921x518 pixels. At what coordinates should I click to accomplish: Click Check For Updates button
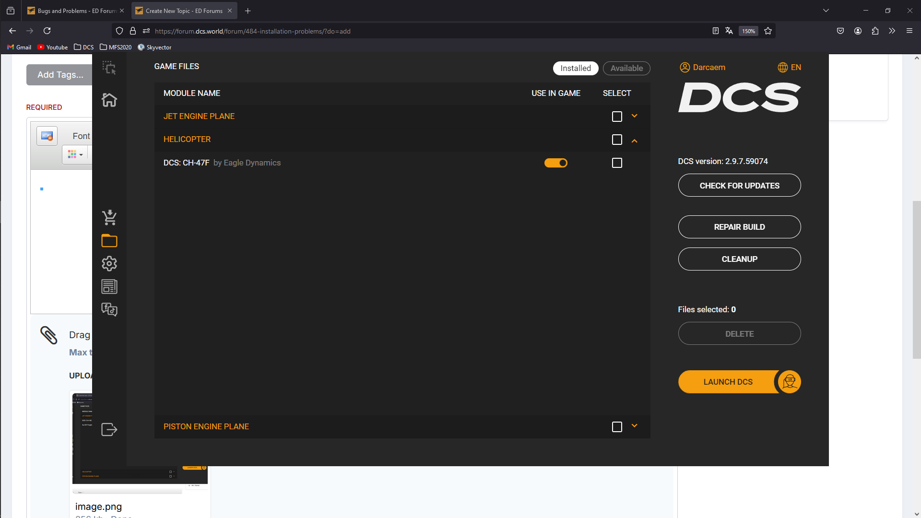coord(739,185)
